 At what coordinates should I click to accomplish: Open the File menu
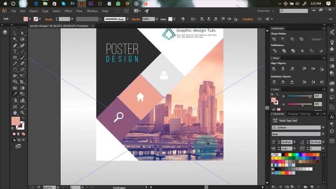14,11
